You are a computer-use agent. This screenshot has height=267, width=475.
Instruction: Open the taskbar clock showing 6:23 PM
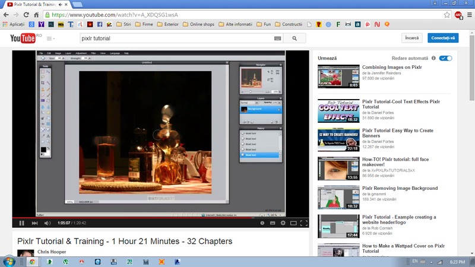click(457, 262)
